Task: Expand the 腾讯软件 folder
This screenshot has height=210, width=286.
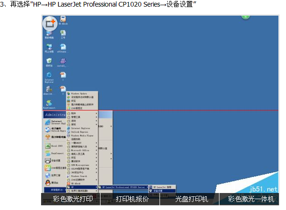Action: click(x=82, y=161)
